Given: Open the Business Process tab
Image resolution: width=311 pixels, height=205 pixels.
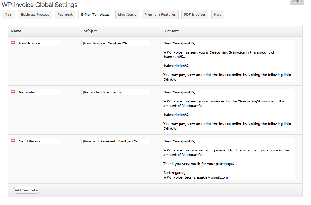Looking at the screenshot, I should pos(35,15).
